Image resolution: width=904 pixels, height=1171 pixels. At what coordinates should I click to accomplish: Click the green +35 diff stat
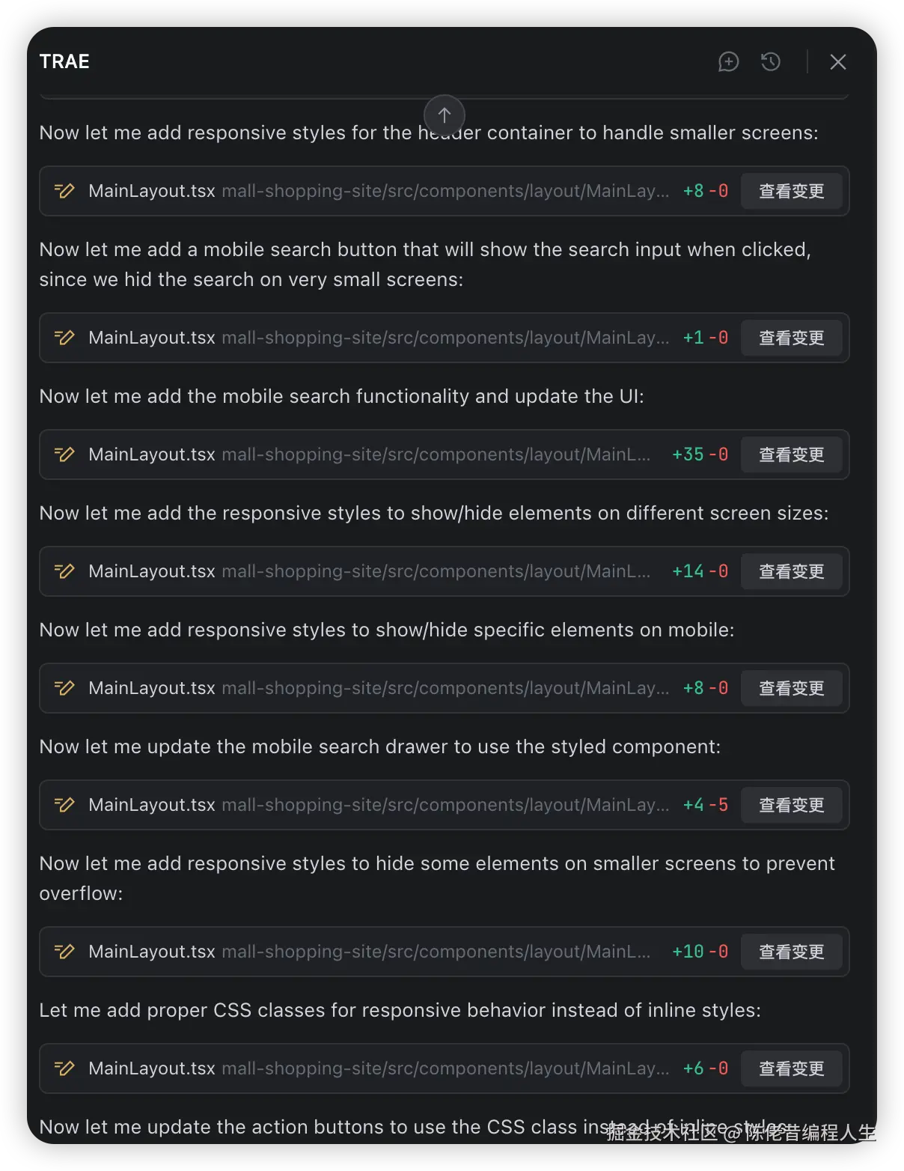691,454
